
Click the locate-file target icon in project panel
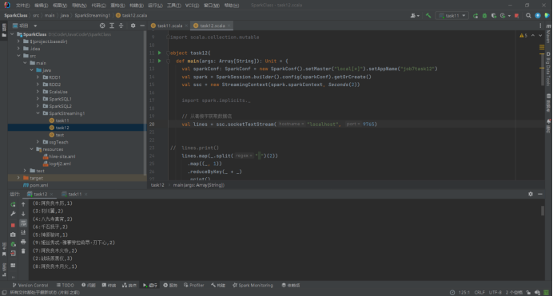pyautogui.click(x=102, y=26)
